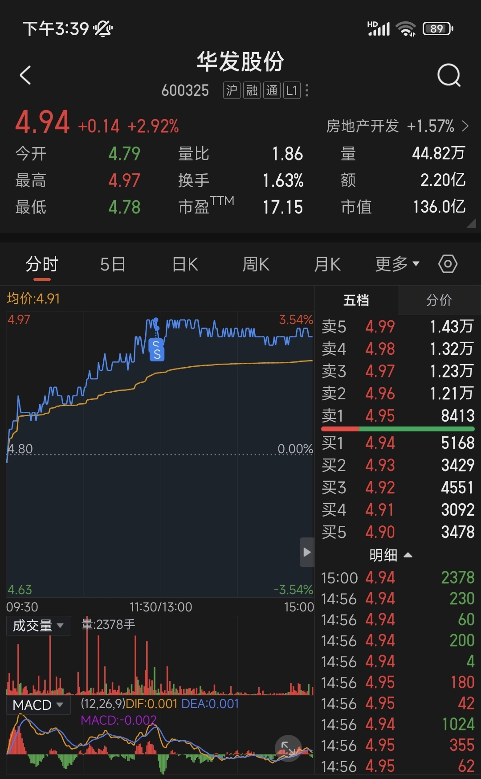Screen dimensions: 481x779
Task: Tap the 市盈TTM value 17.15
Action: click(x=283, y=207)
